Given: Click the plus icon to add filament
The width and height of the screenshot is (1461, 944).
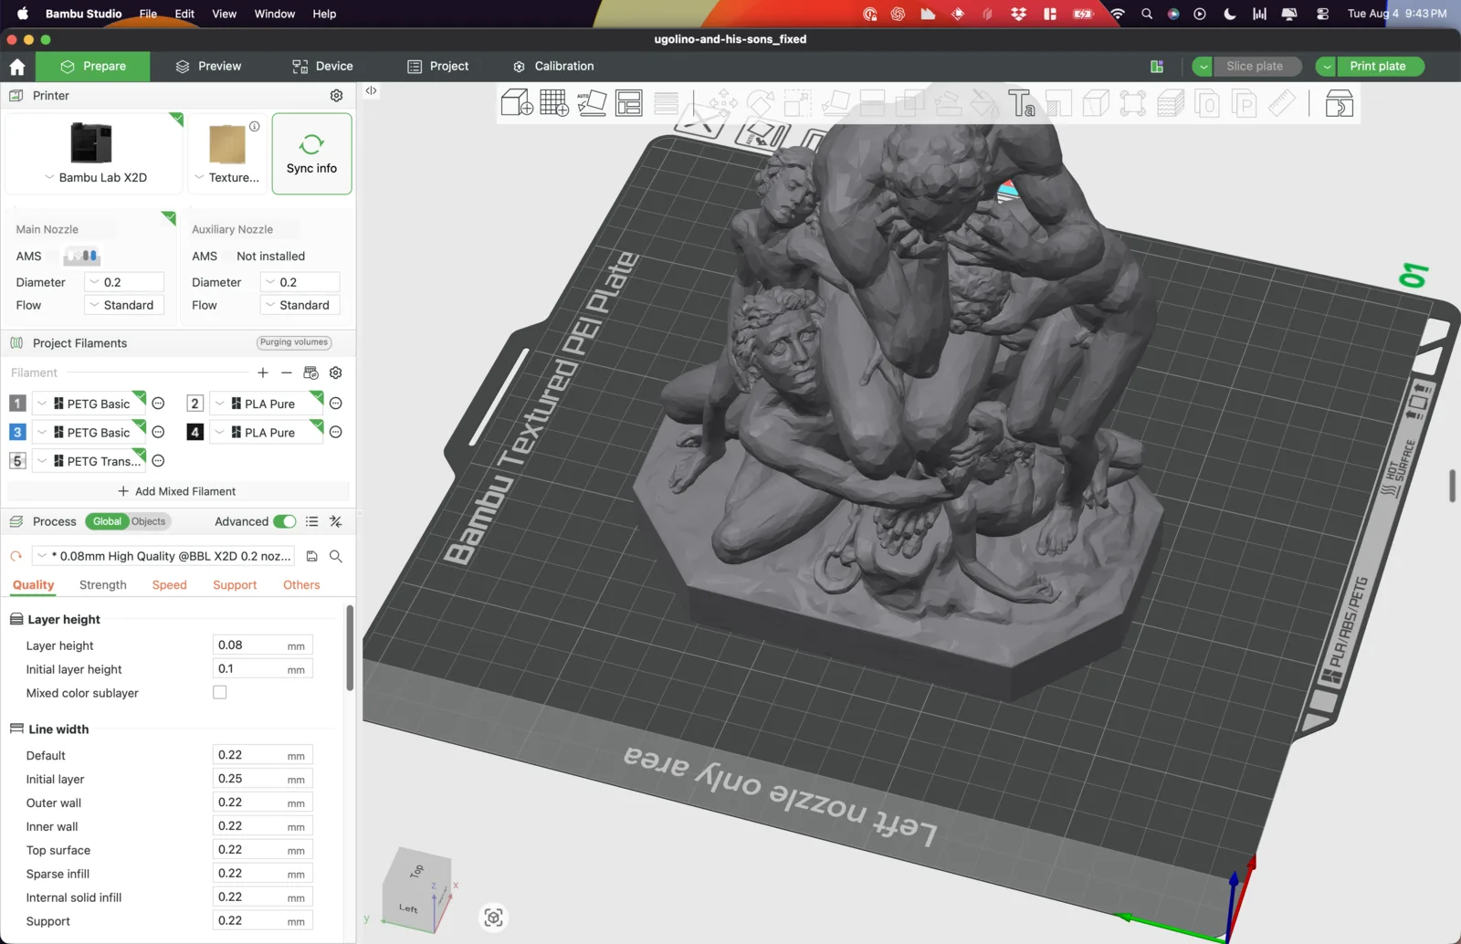Looking at the screenshot, I should [x=263, y=372].
